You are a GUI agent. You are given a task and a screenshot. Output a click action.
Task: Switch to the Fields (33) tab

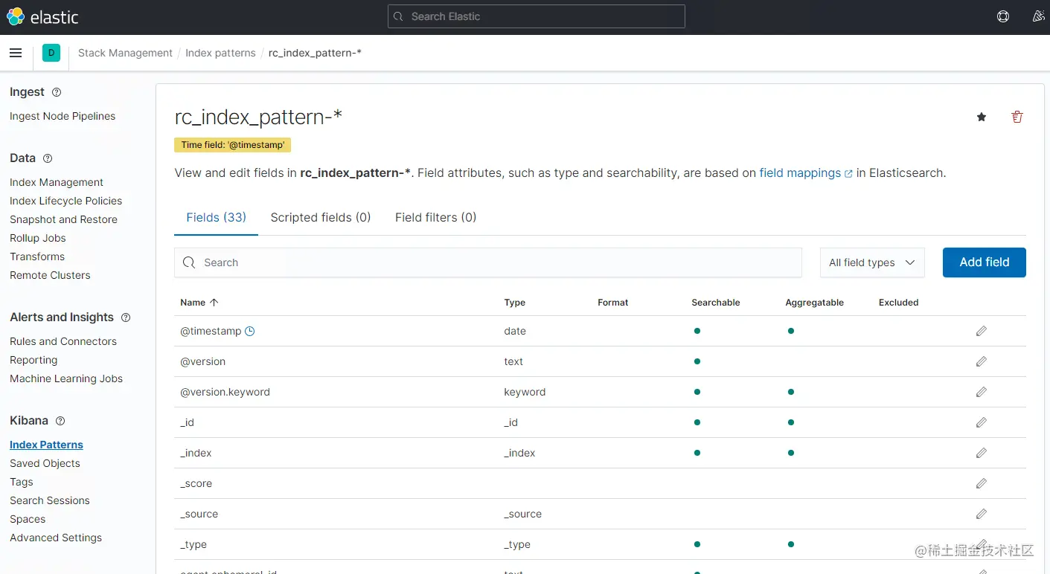pos(216,217)
